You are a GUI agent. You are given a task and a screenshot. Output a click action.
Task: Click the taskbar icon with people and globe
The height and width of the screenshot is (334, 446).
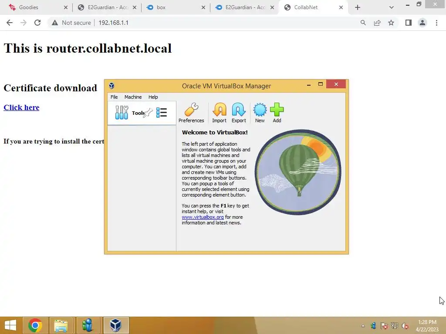(87, 325)
